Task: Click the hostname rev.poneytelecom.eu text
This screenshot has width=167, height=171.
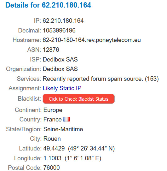Action: point(92,40)
